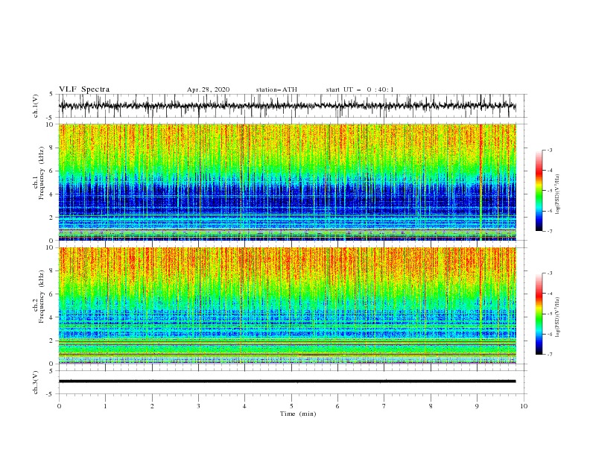Select the date text "Apr. 28, 2020"

pos(208,89)
